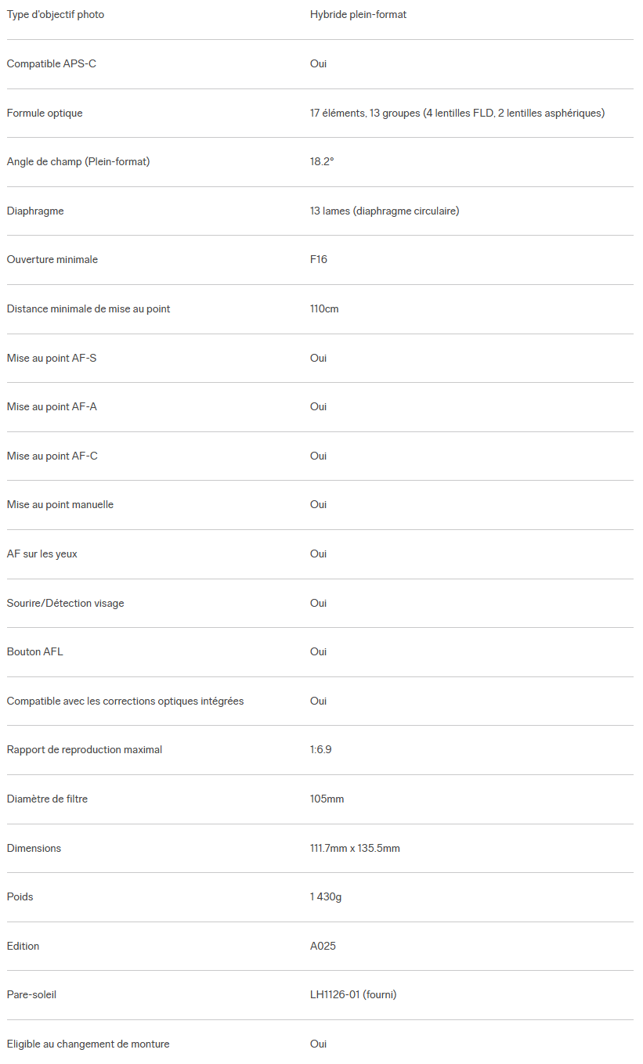Image resolution: width=643 pixels, height=1064 pixels.
Task: Click the '1 430g' weight value
Action: 326,896
